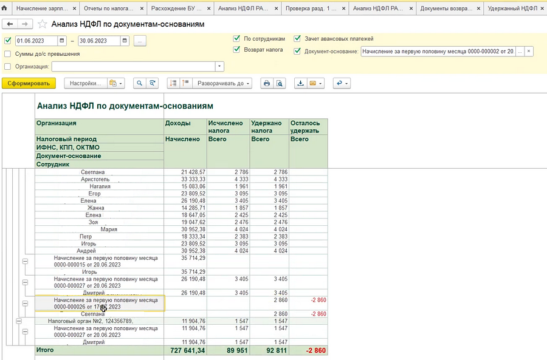Select the Аристотель employee row
The image size is (547, 360).
pos(95,179)
